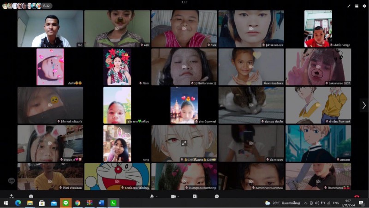Open the chat bubble icon on left
This screenshot has height=208, width=369.
(11, 181)
